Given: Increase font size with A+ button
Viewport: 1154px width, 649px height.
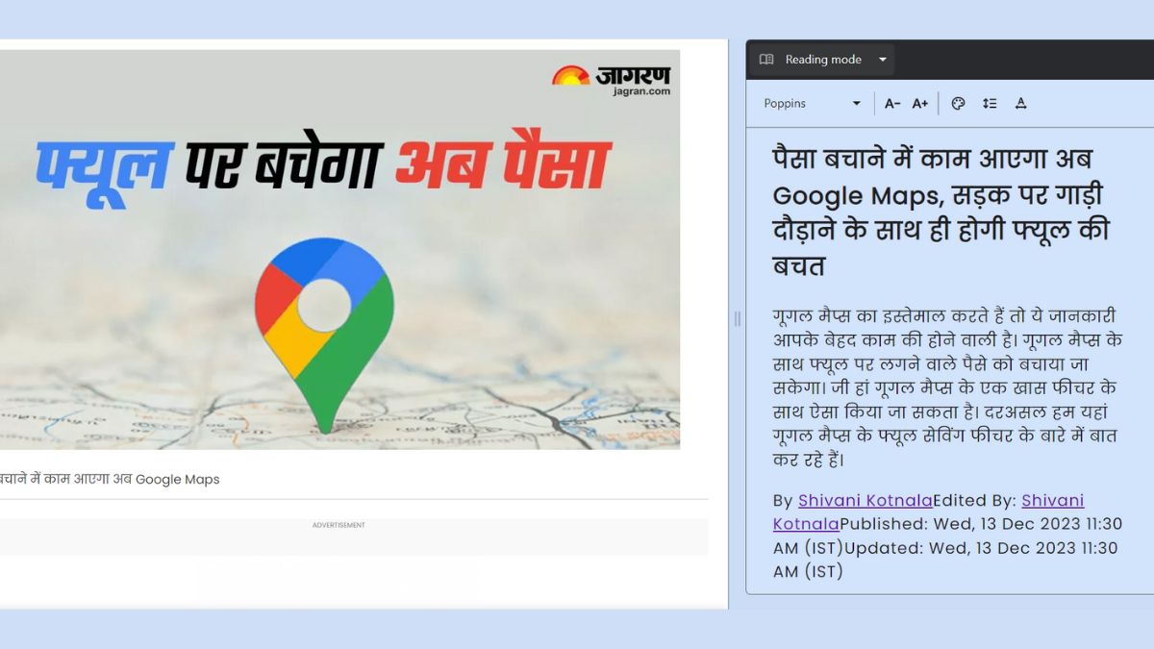Looking at the screenshot, I should click(x=920, y=104).
